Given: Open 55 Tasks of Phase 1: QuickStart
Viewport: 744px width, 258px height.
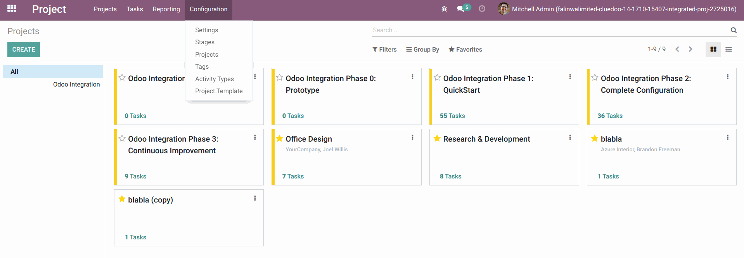Looking at the screenshot, I should (x=452, y=116).
